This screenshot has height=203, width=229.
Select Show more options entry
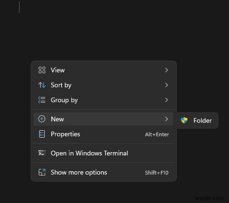(104, 172)
